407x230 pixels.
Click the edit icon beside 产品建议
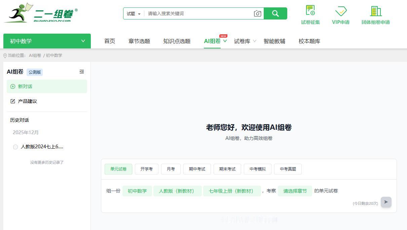click(13, 101)
